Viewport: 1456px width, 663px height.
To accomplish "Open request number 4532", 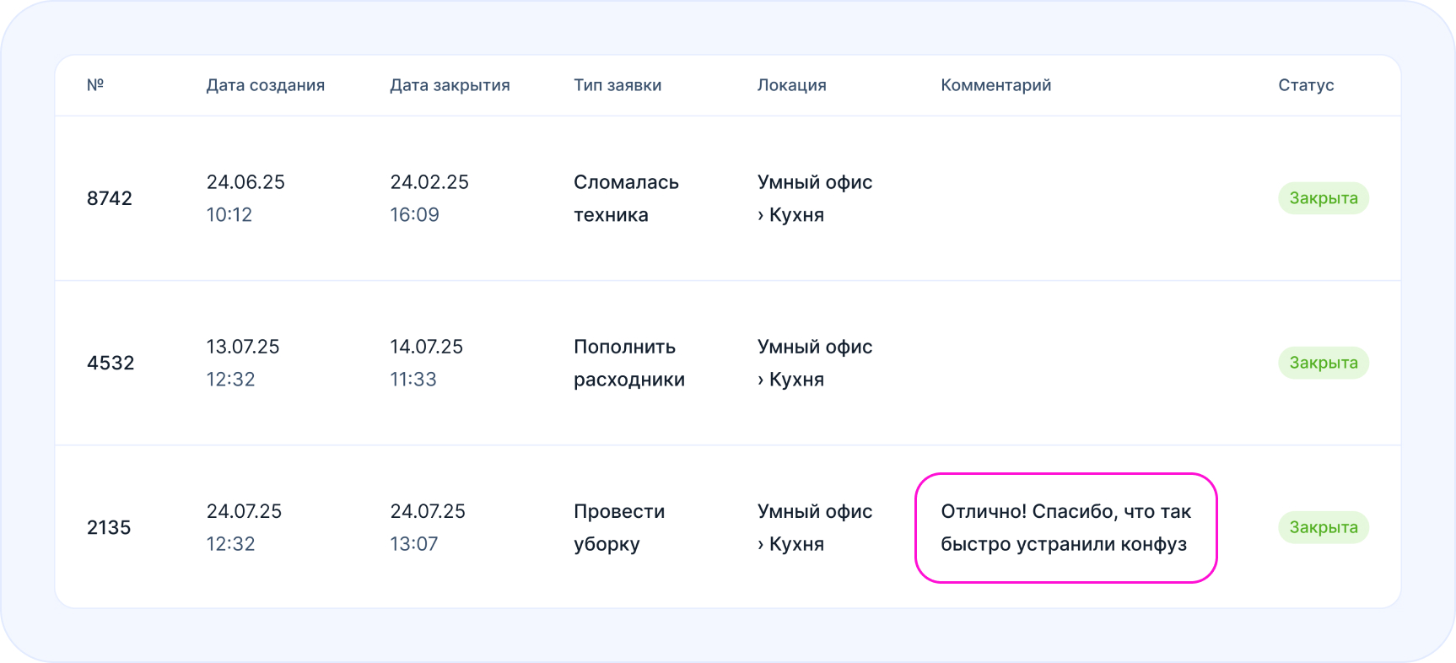I will [x=111, y=363].
